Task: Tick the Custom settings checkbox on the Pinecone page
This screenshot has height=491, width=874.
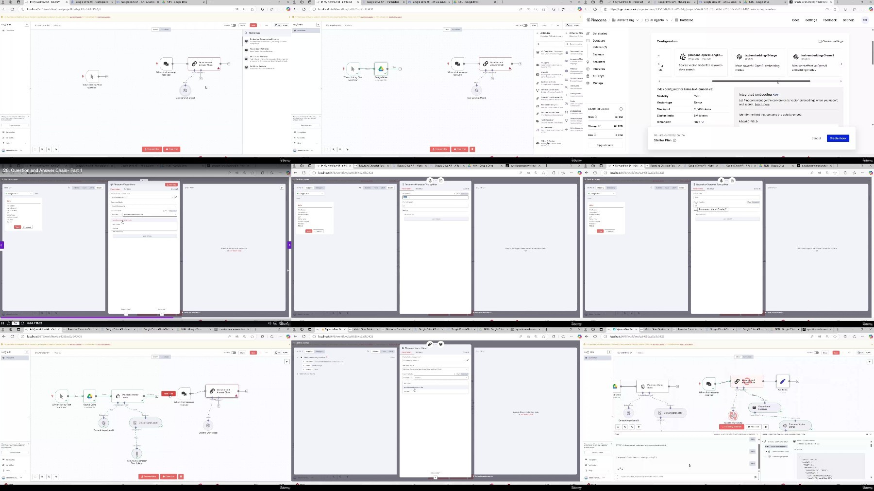Action: pyautogui.click(x=820, y=41)
